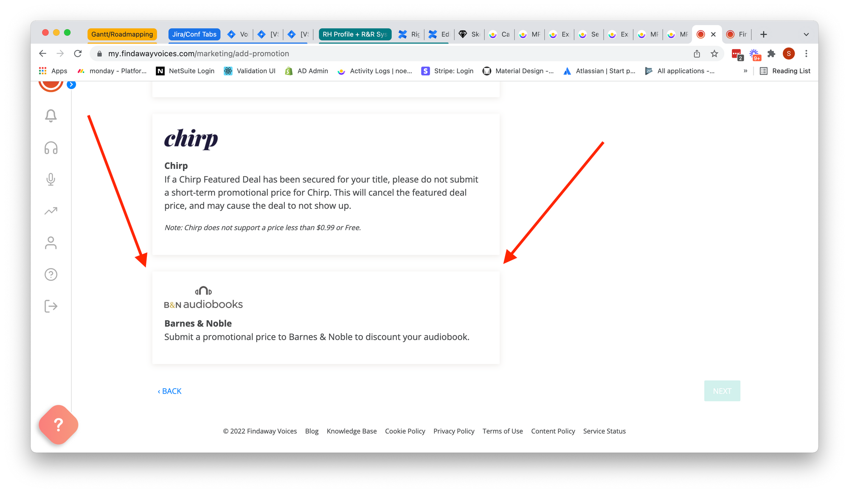Viewport: 849px width, 493px height.
Task: Select the Gantt/Roadmapping tab group
Action: [x=122, y=34]
